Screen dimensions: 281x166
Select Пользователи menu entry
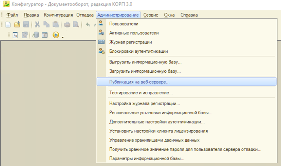187,24
